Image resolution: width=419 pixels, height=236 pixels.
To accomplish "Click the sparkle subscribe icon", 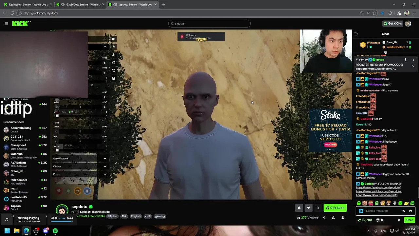I will point(318,208).
